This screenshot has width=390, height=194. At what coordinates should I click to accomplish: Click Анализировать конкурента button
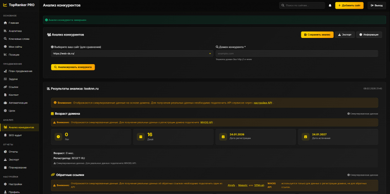[73, 67]
